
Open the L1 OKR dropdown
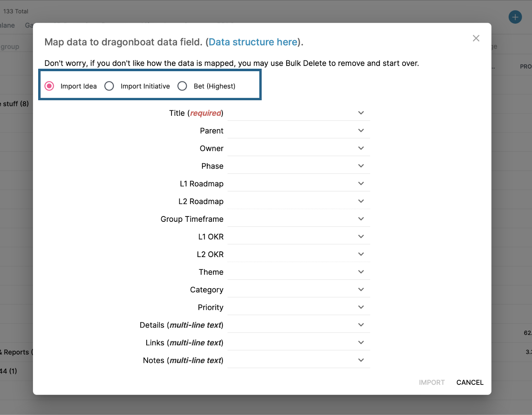pyautogui.click(x=299, y=236)
